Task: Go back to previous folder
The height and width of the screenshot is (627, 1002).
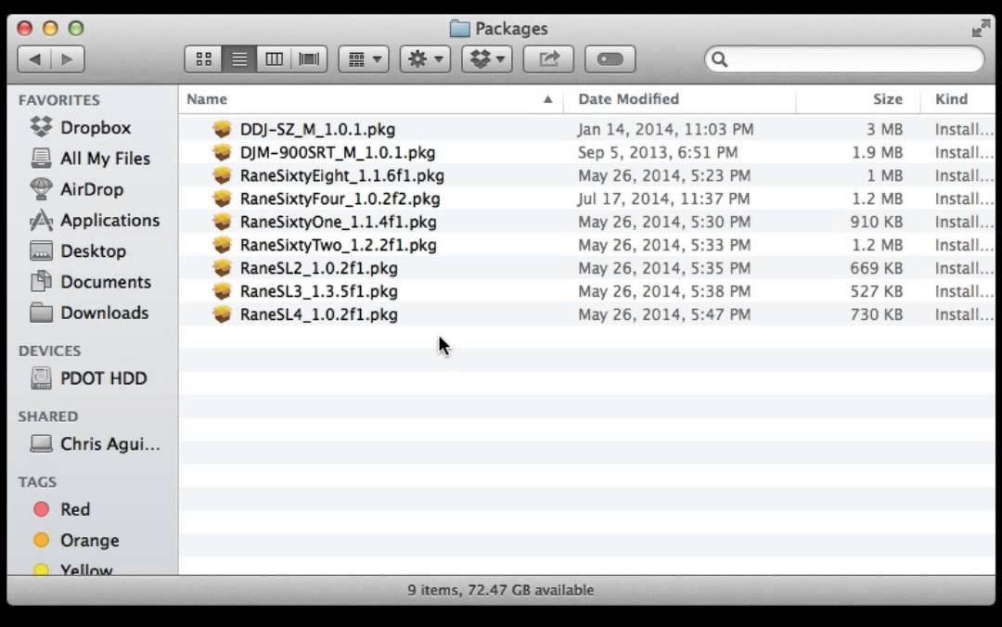Action: pyautogui.click(x=34, y=59)
